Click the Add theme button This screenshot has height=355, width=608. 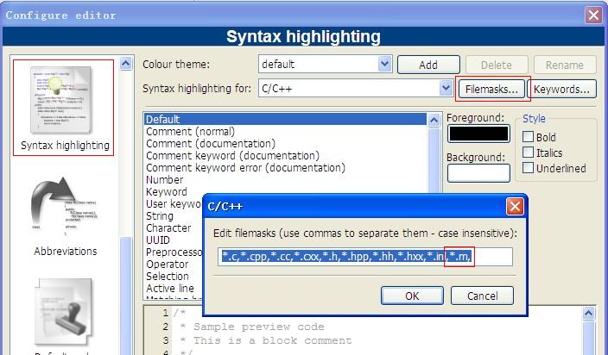tap(428, 65)
